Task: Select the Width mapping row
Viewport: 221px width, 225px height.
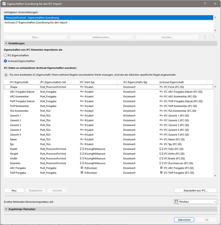Action: 109,159
